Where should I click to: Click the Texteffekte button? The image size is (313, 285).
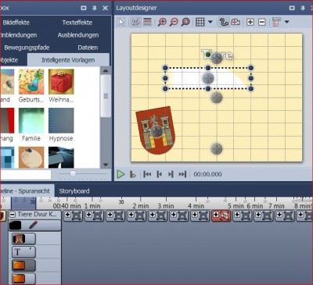coord(77,23)
